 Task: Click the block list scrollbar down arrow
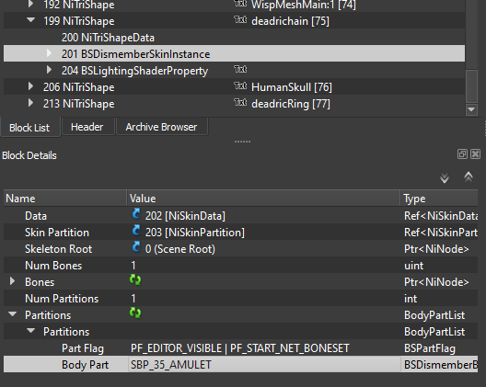click(x=471, y=109)
